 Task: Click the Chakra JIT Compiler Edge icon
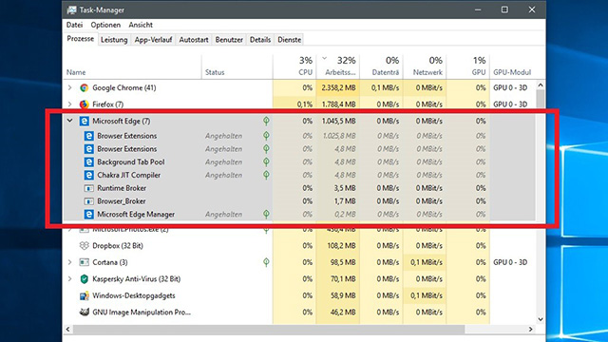(88, 175)
